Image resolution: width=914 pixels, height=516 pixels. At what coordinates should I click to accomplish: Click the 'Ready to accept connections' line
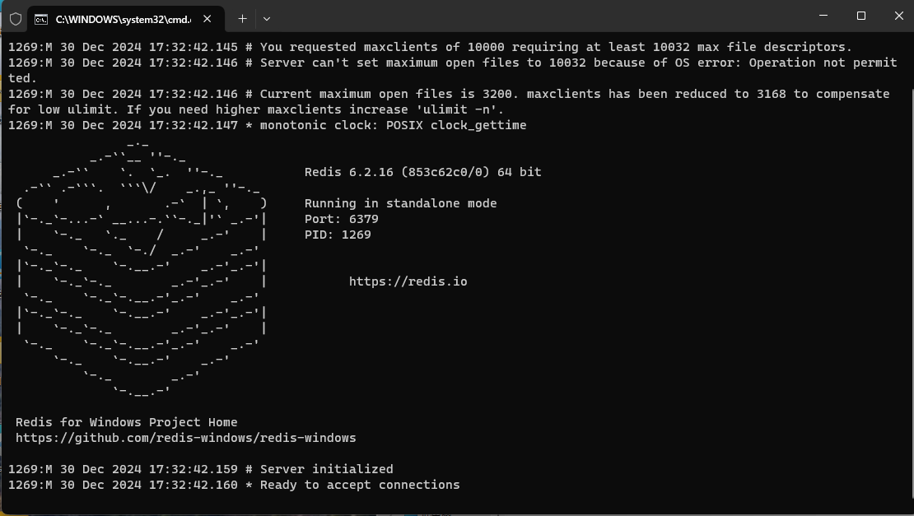pos(360,485)
